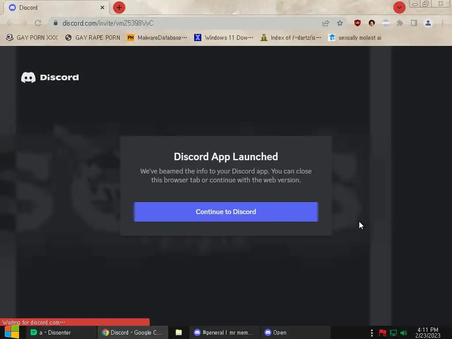
Task: Open the Windows 11 Dow... bookmark
Action: click(x=224, y=38)
